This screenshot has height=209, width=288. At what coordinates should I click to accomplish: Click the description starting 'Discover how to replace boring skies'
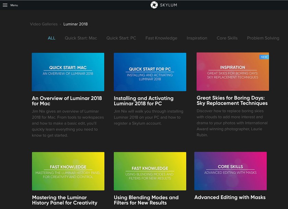coord(232,123)
